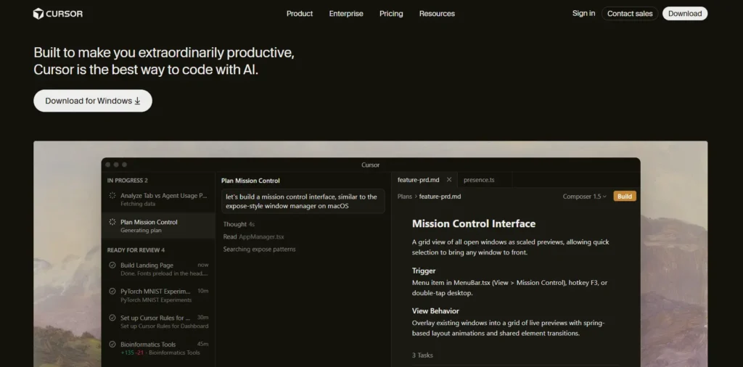Click the Fetching data status text
743x367 pixels.
point(138,204)
